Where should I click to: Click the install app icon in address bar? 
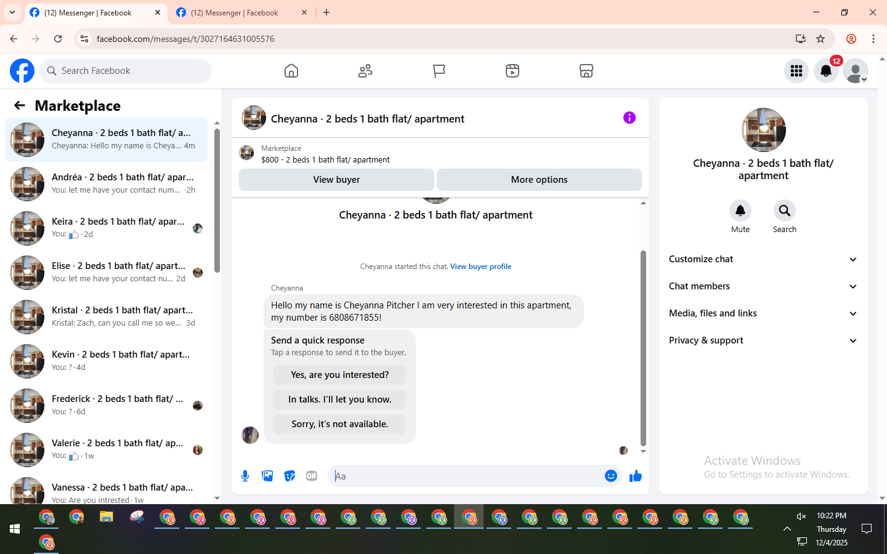coord(801,39)
